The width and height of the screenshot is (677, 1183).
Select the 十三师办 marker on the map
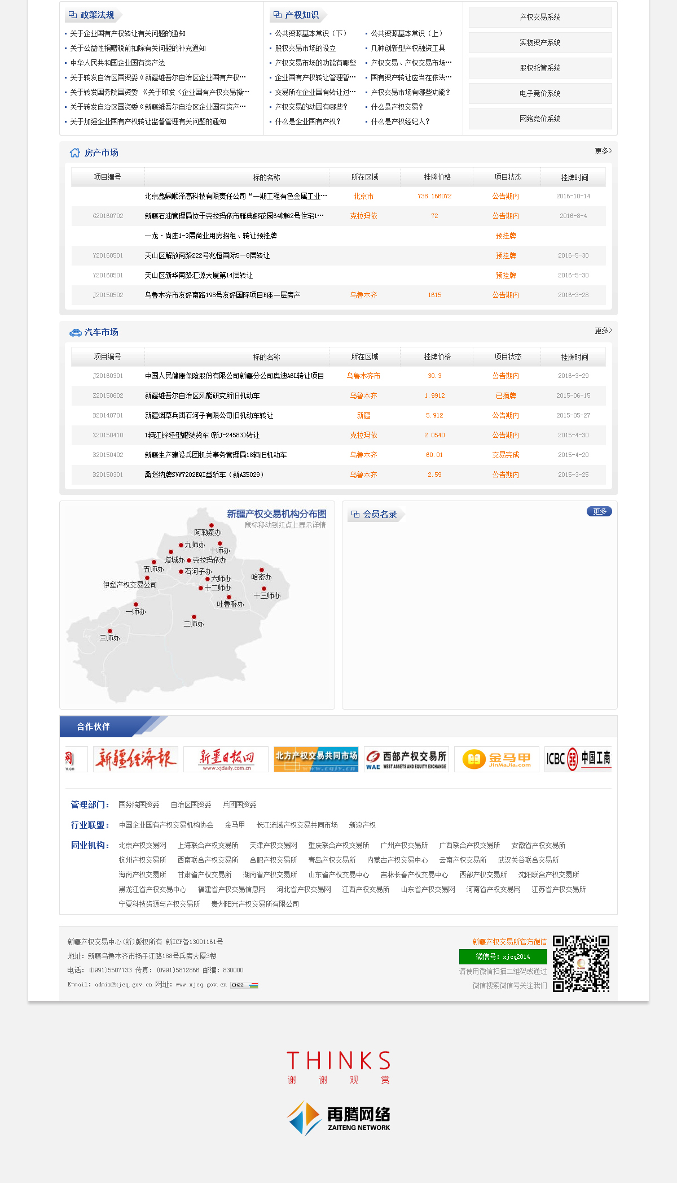[264, 589]
